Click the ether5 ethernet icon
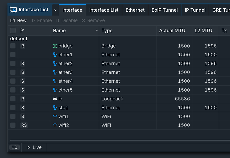Image resolution: width=230 pixels, height=158 pixels. click(x=55, y=90)
